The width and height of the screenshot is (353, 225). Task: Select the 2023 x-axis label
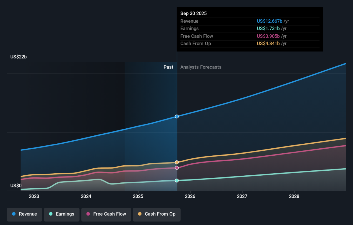click(x=34, y=196)
